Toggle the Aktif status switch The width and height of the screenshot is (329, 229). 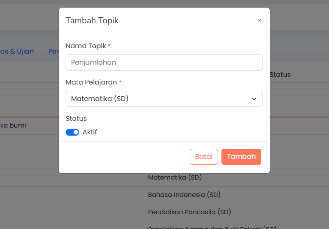[x=72, y=132]
